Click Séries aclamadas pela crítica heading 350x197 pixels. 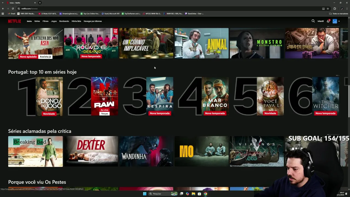(x=40, y=131)
